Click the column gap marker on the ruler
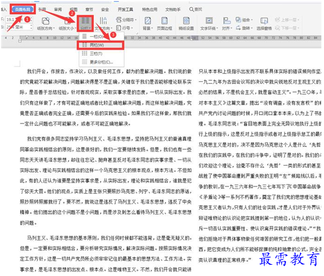324x276 pixels. [x=195, y=38]
